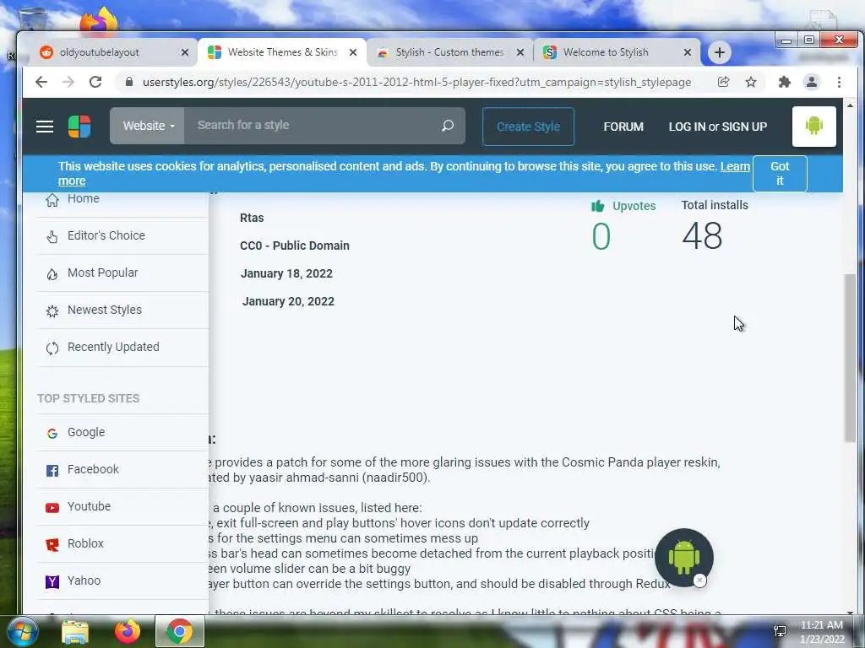
Task: Select Google under Top Styled Sites
Action: click(x=86, y=433)
